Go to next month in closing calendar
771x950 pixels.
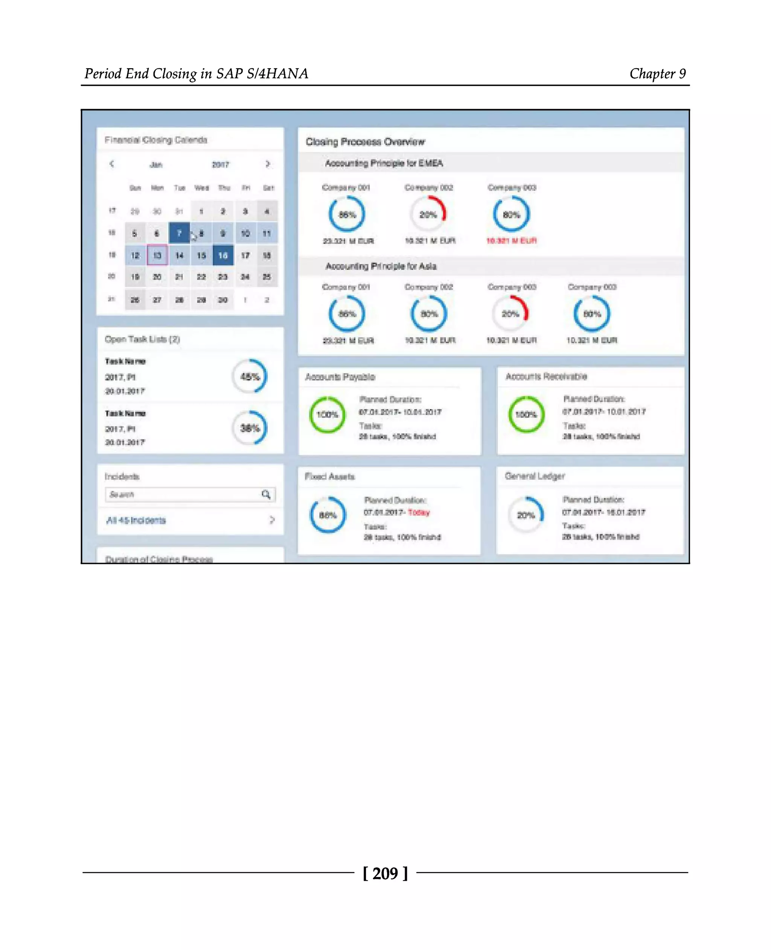[x=267, y=164]
